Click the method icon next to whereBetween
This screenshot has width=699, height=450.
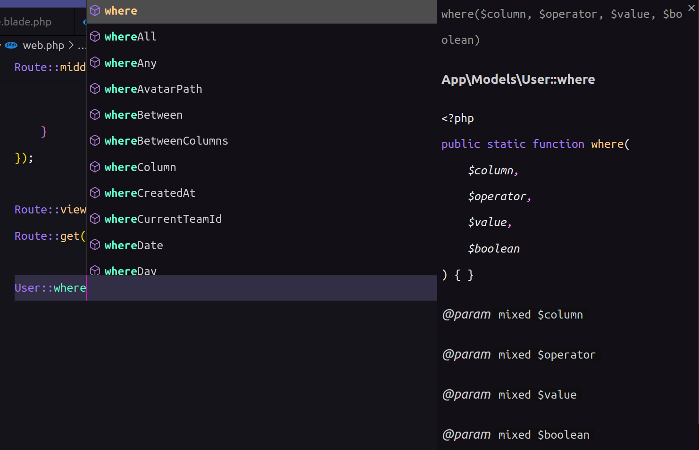[x=95, y=115]
